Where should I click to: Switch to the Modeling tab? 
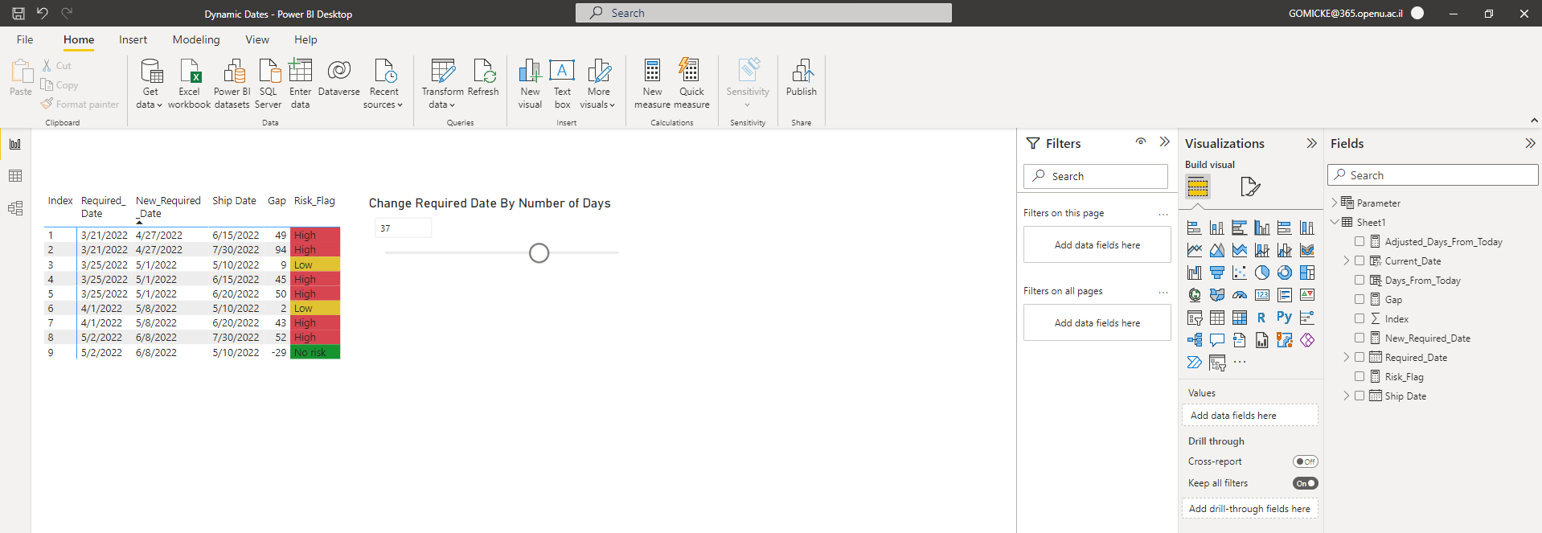pos(196,39)
